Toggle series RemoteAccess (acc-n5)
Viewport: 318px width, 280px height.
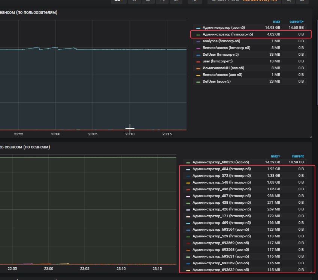(x=222, y=75)
